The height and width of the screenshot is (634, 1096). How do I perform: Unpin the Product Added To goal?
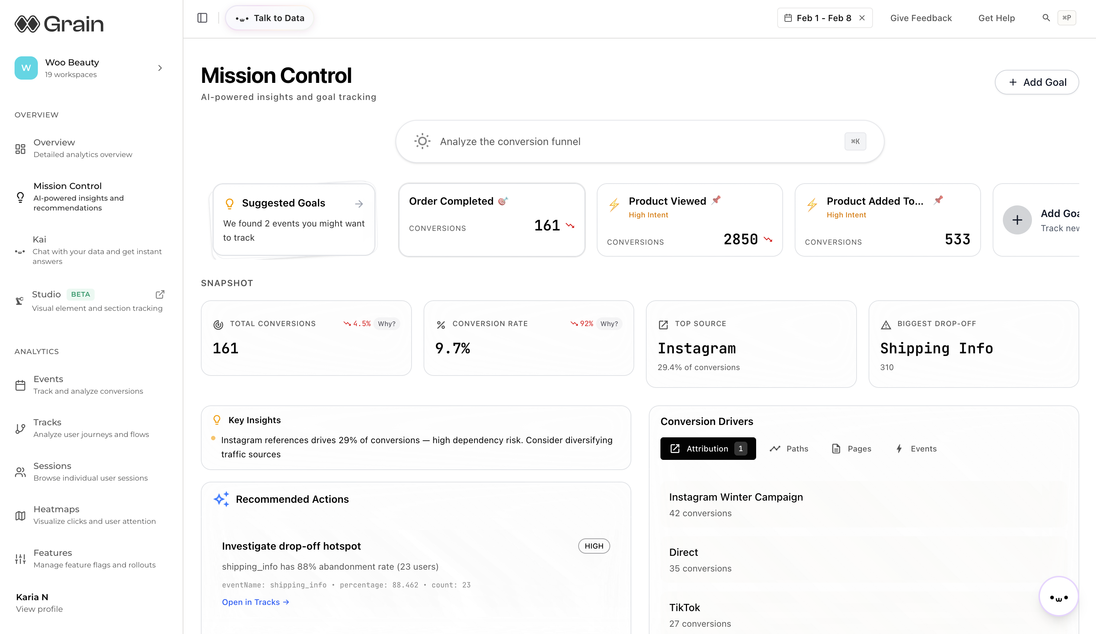[938, 200]
